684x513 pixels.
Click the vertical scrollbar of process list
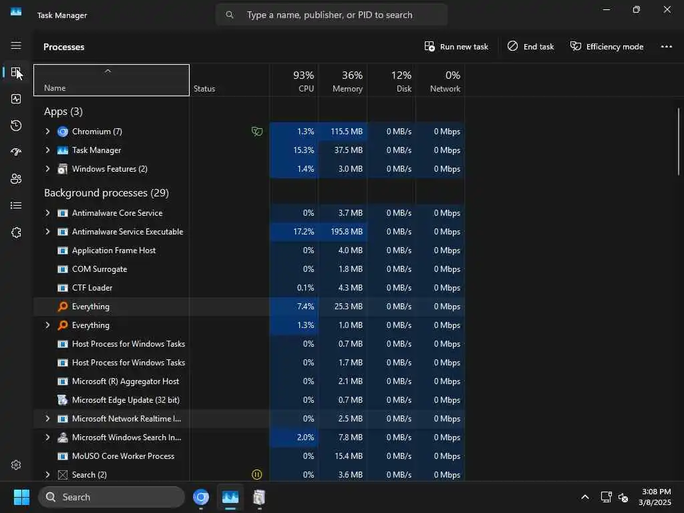[679, 142]
